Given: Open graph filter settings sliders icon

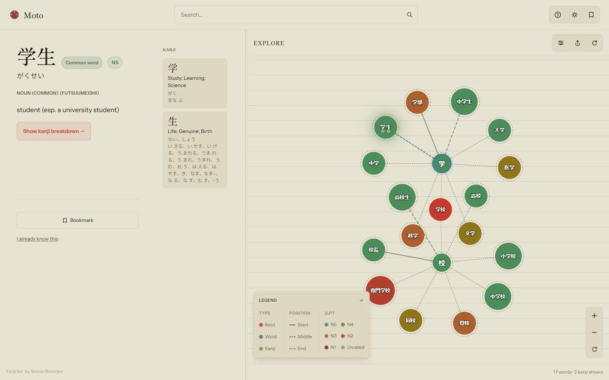Looking at the screenshot, I should [x=561, y=43].
